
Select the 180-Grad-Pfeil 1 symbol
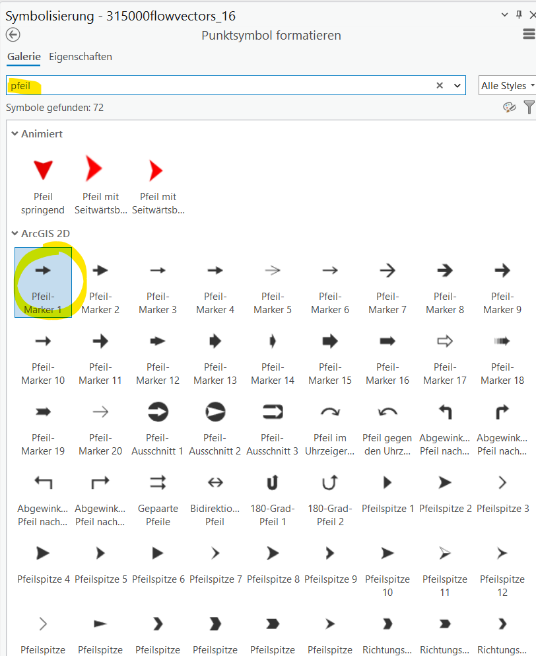tap(273, 495)
